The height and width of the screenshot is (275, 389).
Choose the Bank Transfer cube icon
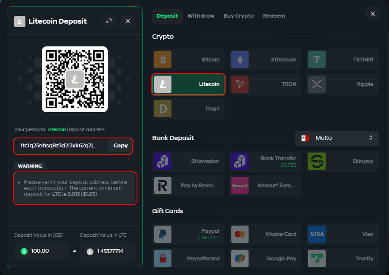240,162
